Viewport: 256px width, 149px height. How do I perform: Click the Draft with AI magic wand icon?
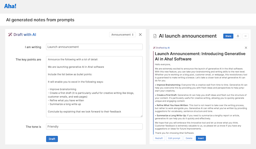(x=10, y=34)
